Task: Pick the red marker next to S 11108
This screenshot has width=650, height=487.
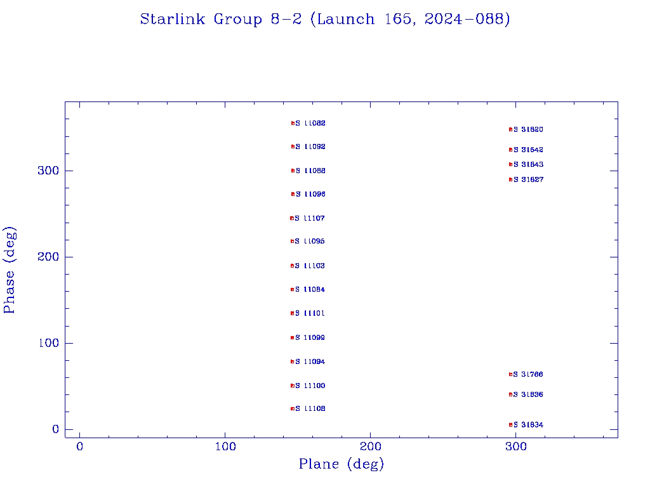Action: [292, 408]
